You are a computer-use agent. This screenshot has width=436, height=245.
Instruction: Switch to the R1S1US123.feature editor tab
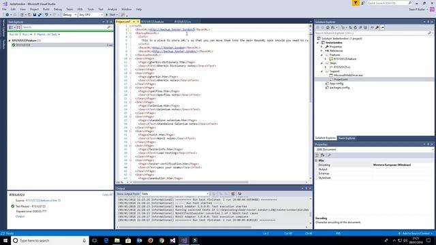click(152, 22)
